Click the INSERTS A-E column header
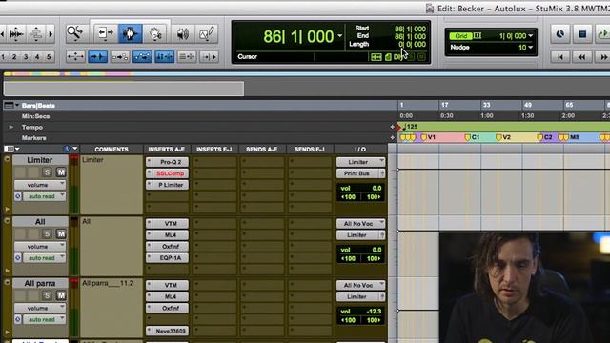 click(x=167, y=150)
